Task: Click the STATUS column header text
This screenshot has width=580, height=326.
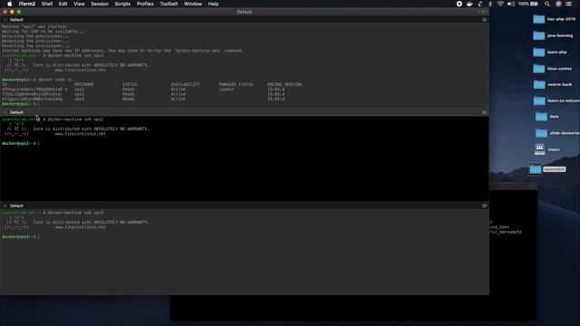Action: [x=130, y=84]
